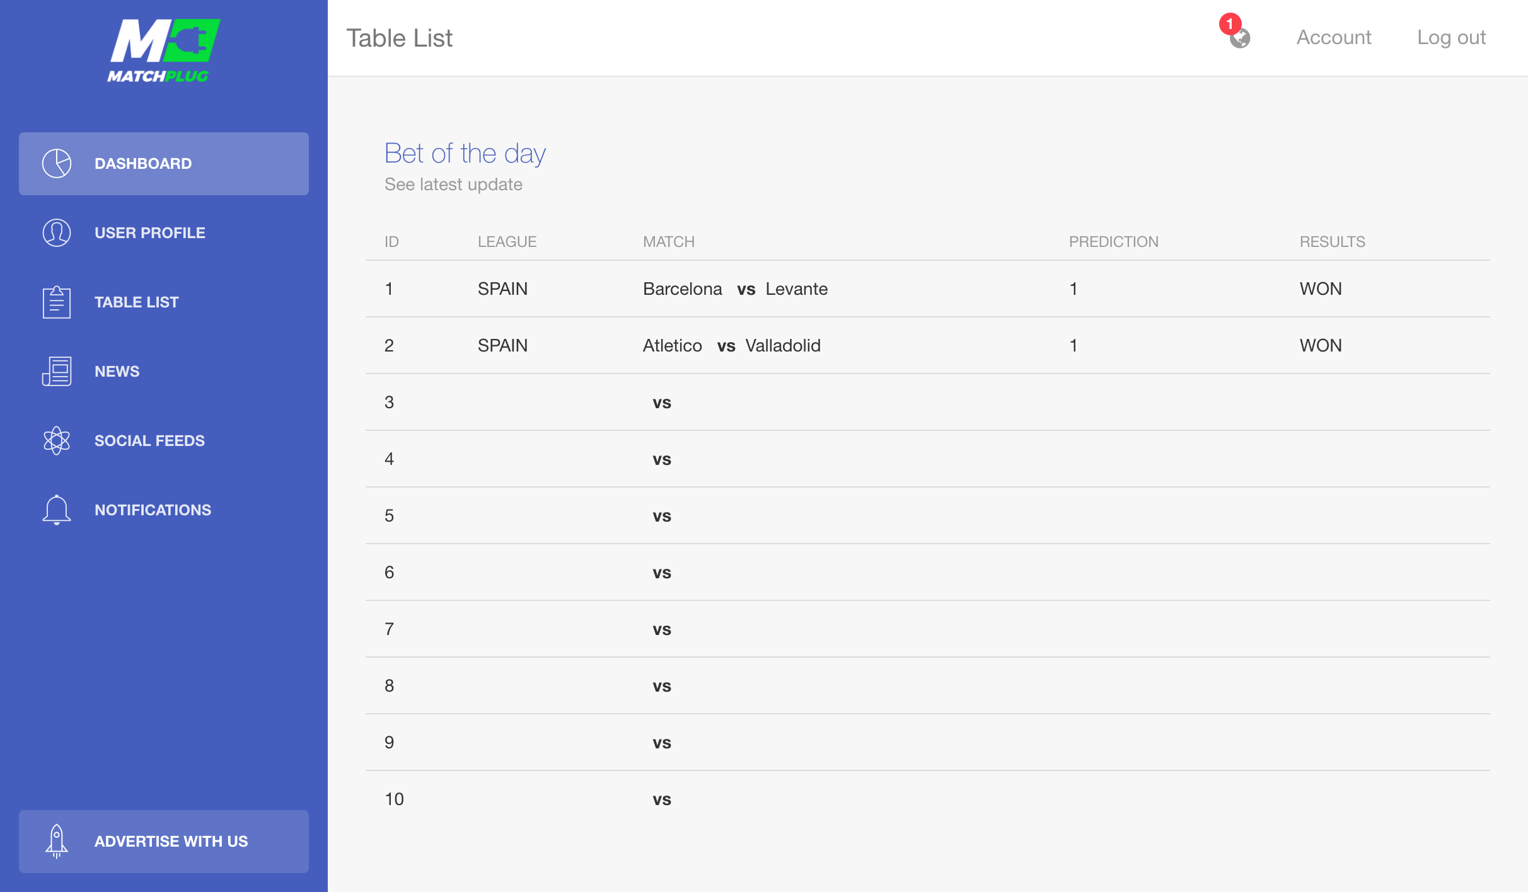Click ID 5 in the table
This screenshot has width=1528, height=892.
pos(389,516)
